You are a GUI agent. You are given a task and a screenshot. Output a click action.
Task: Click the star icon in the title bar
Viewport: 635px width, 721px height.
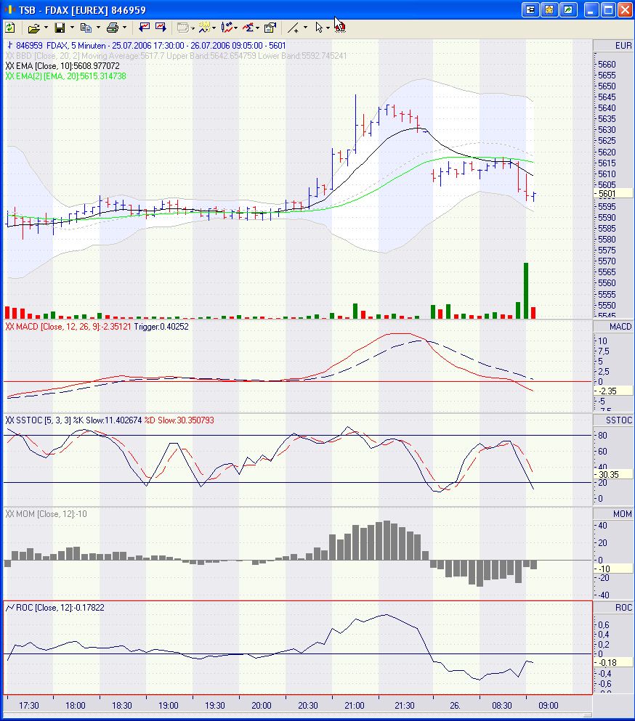(x=549, y=9)
